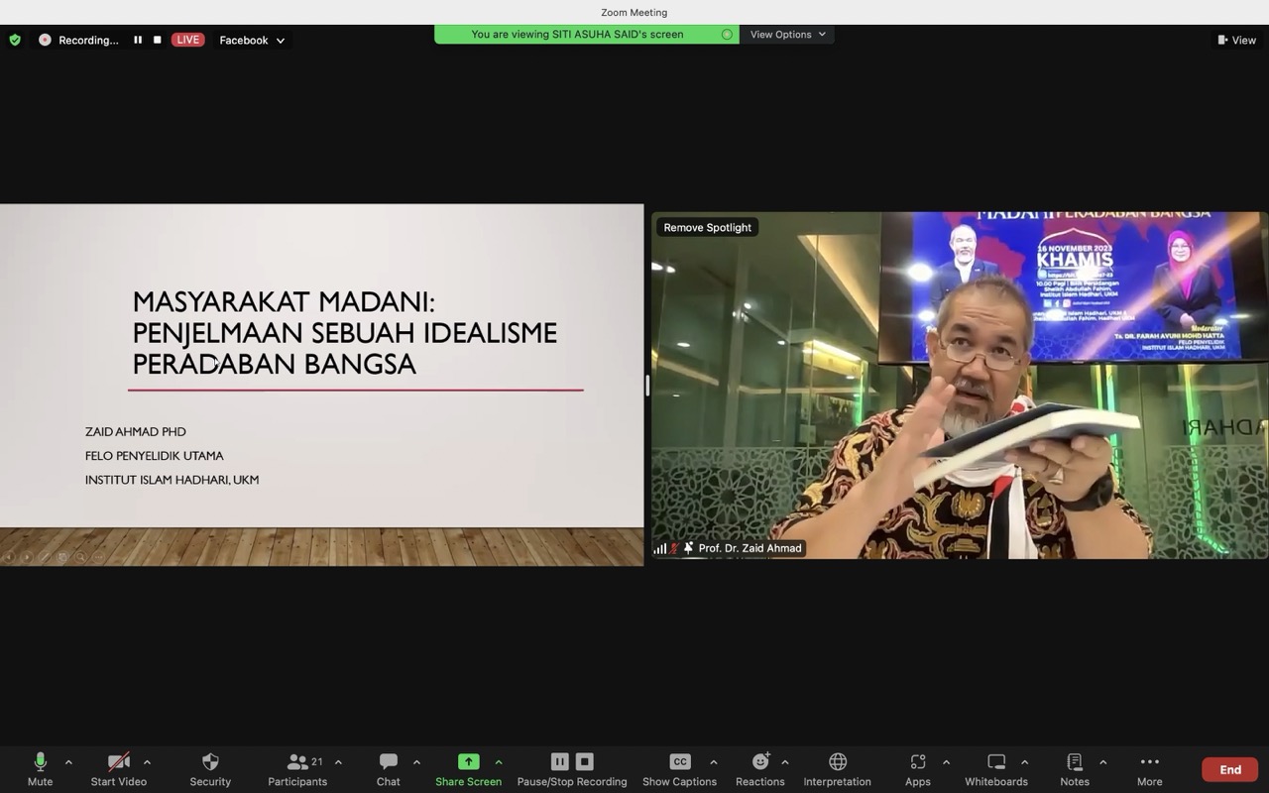This screenshot has width=1269, height=793.
Task: Expand audio options arrow beside Mute
Action: (x=68, y=762)
